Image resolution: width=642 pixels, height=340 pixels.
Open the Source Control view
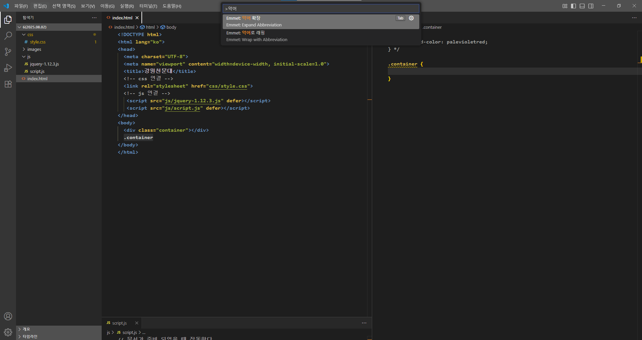tap(8, 51)
